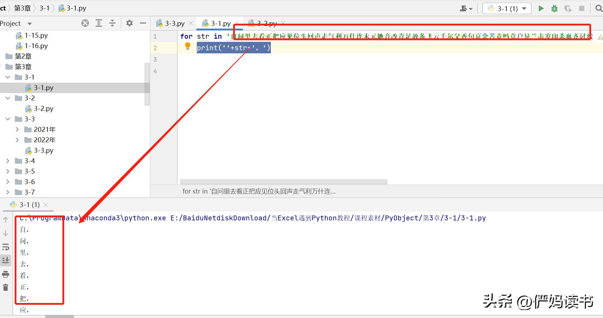The height and width of the screenshot is (318, 603).
Task: Click the console horizontal scrollbar thumb
Action: click(59, 317)
